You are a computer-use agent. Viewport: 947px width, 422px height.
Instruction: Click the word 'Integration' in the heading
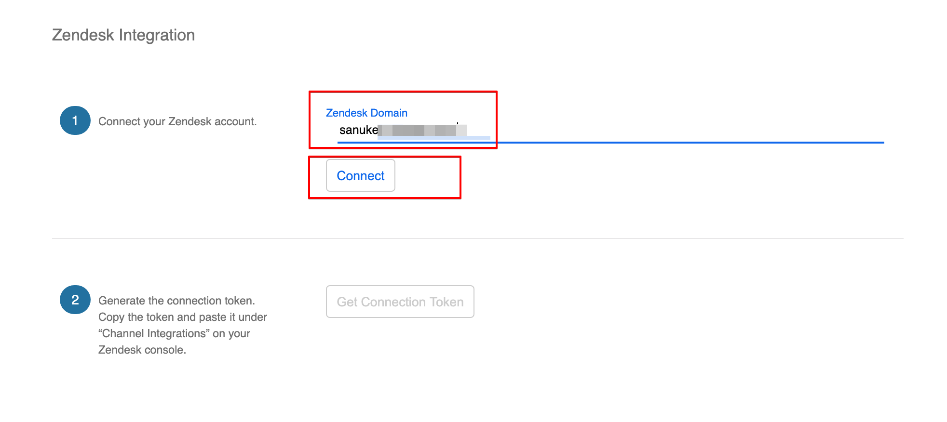[x=157, y=35]
